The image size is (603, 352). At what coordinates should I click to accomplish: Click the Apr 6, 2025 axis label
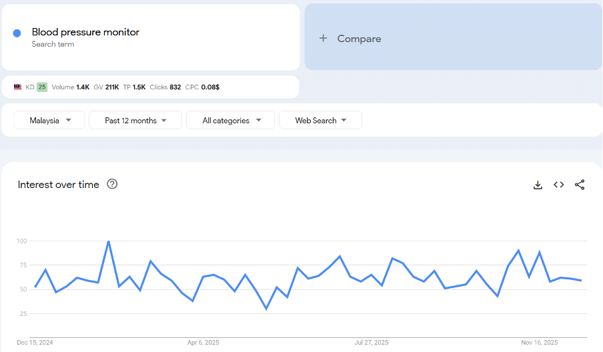click(203, 343)
